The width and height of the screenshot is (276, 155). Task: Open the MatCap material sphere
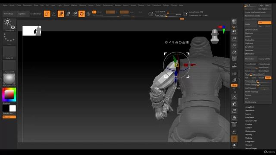[x=9, y=80]
